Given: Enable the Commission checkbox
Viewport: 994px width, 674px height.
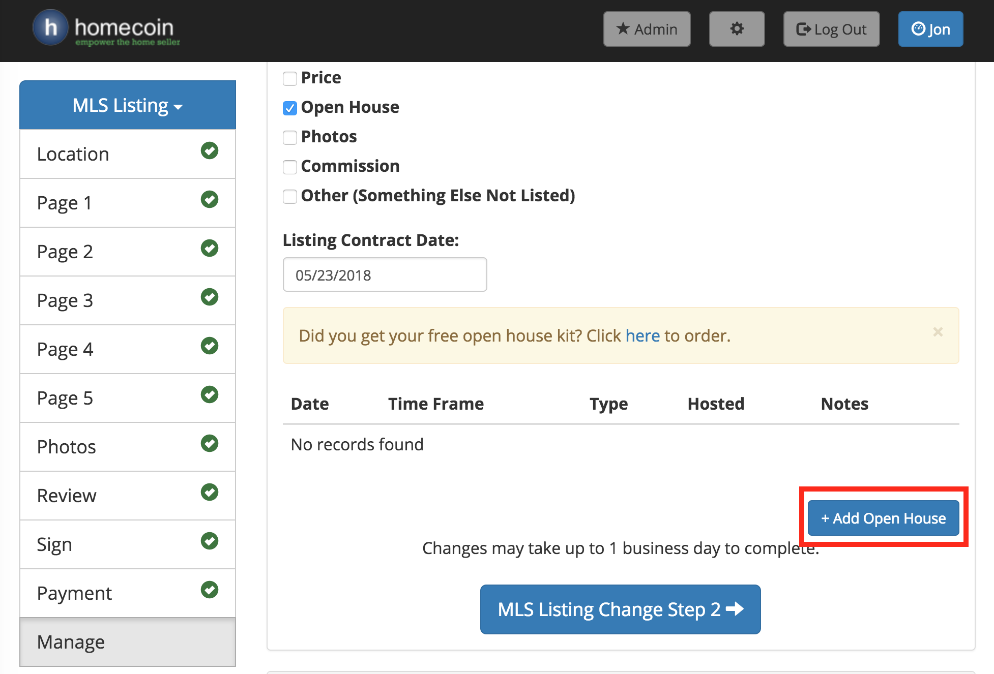Looking at the screenshot, I should 290,167.
